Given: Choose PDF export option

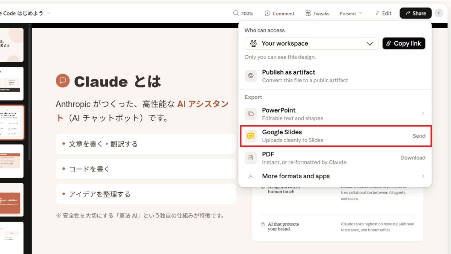Looking at the screenshot, I should pyautogui.click(x=335, y=158).
